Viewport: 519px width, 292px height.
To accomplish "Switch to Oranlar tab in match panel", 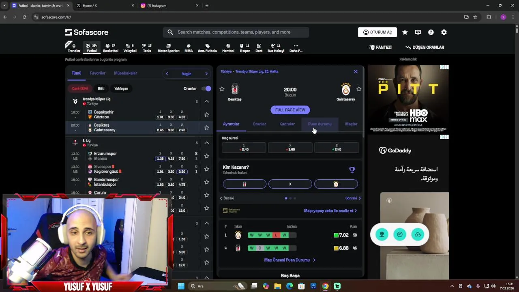I will click(259, 124).
